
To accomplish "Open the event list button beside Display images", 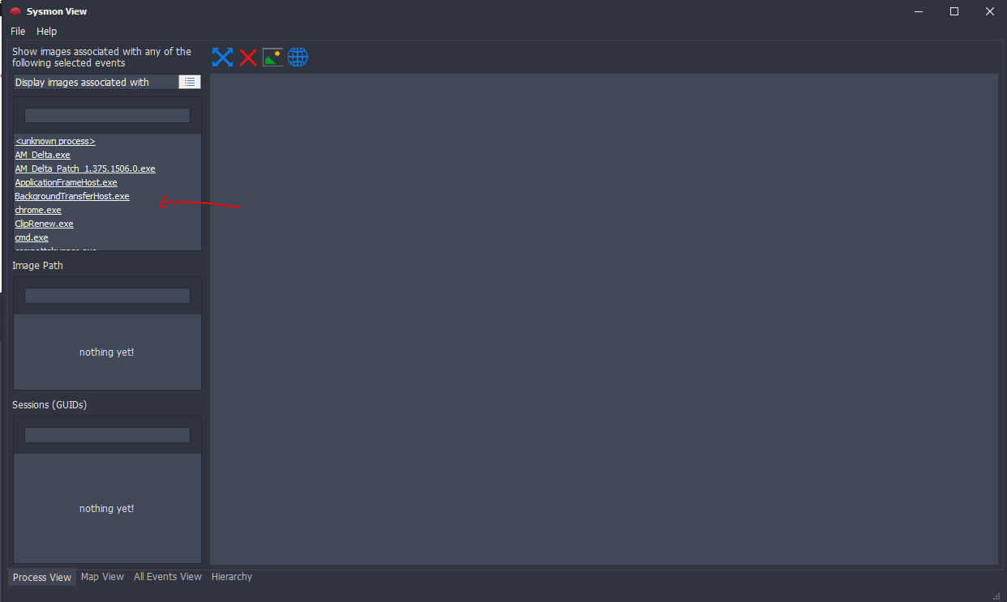I will pyautogui.click(x=190, y=82).
